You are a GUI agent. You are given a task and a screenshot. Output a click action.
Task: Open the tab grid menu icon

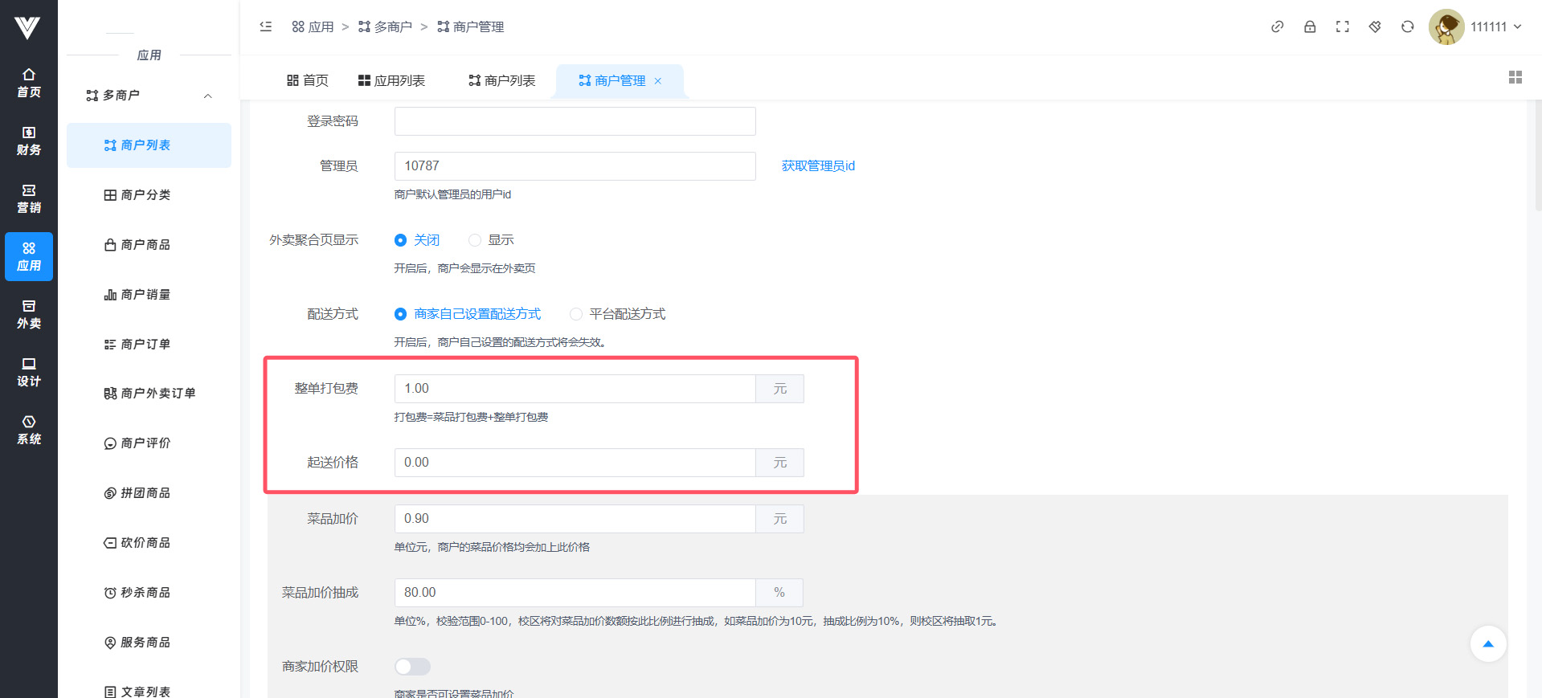tap(1515, 77)
